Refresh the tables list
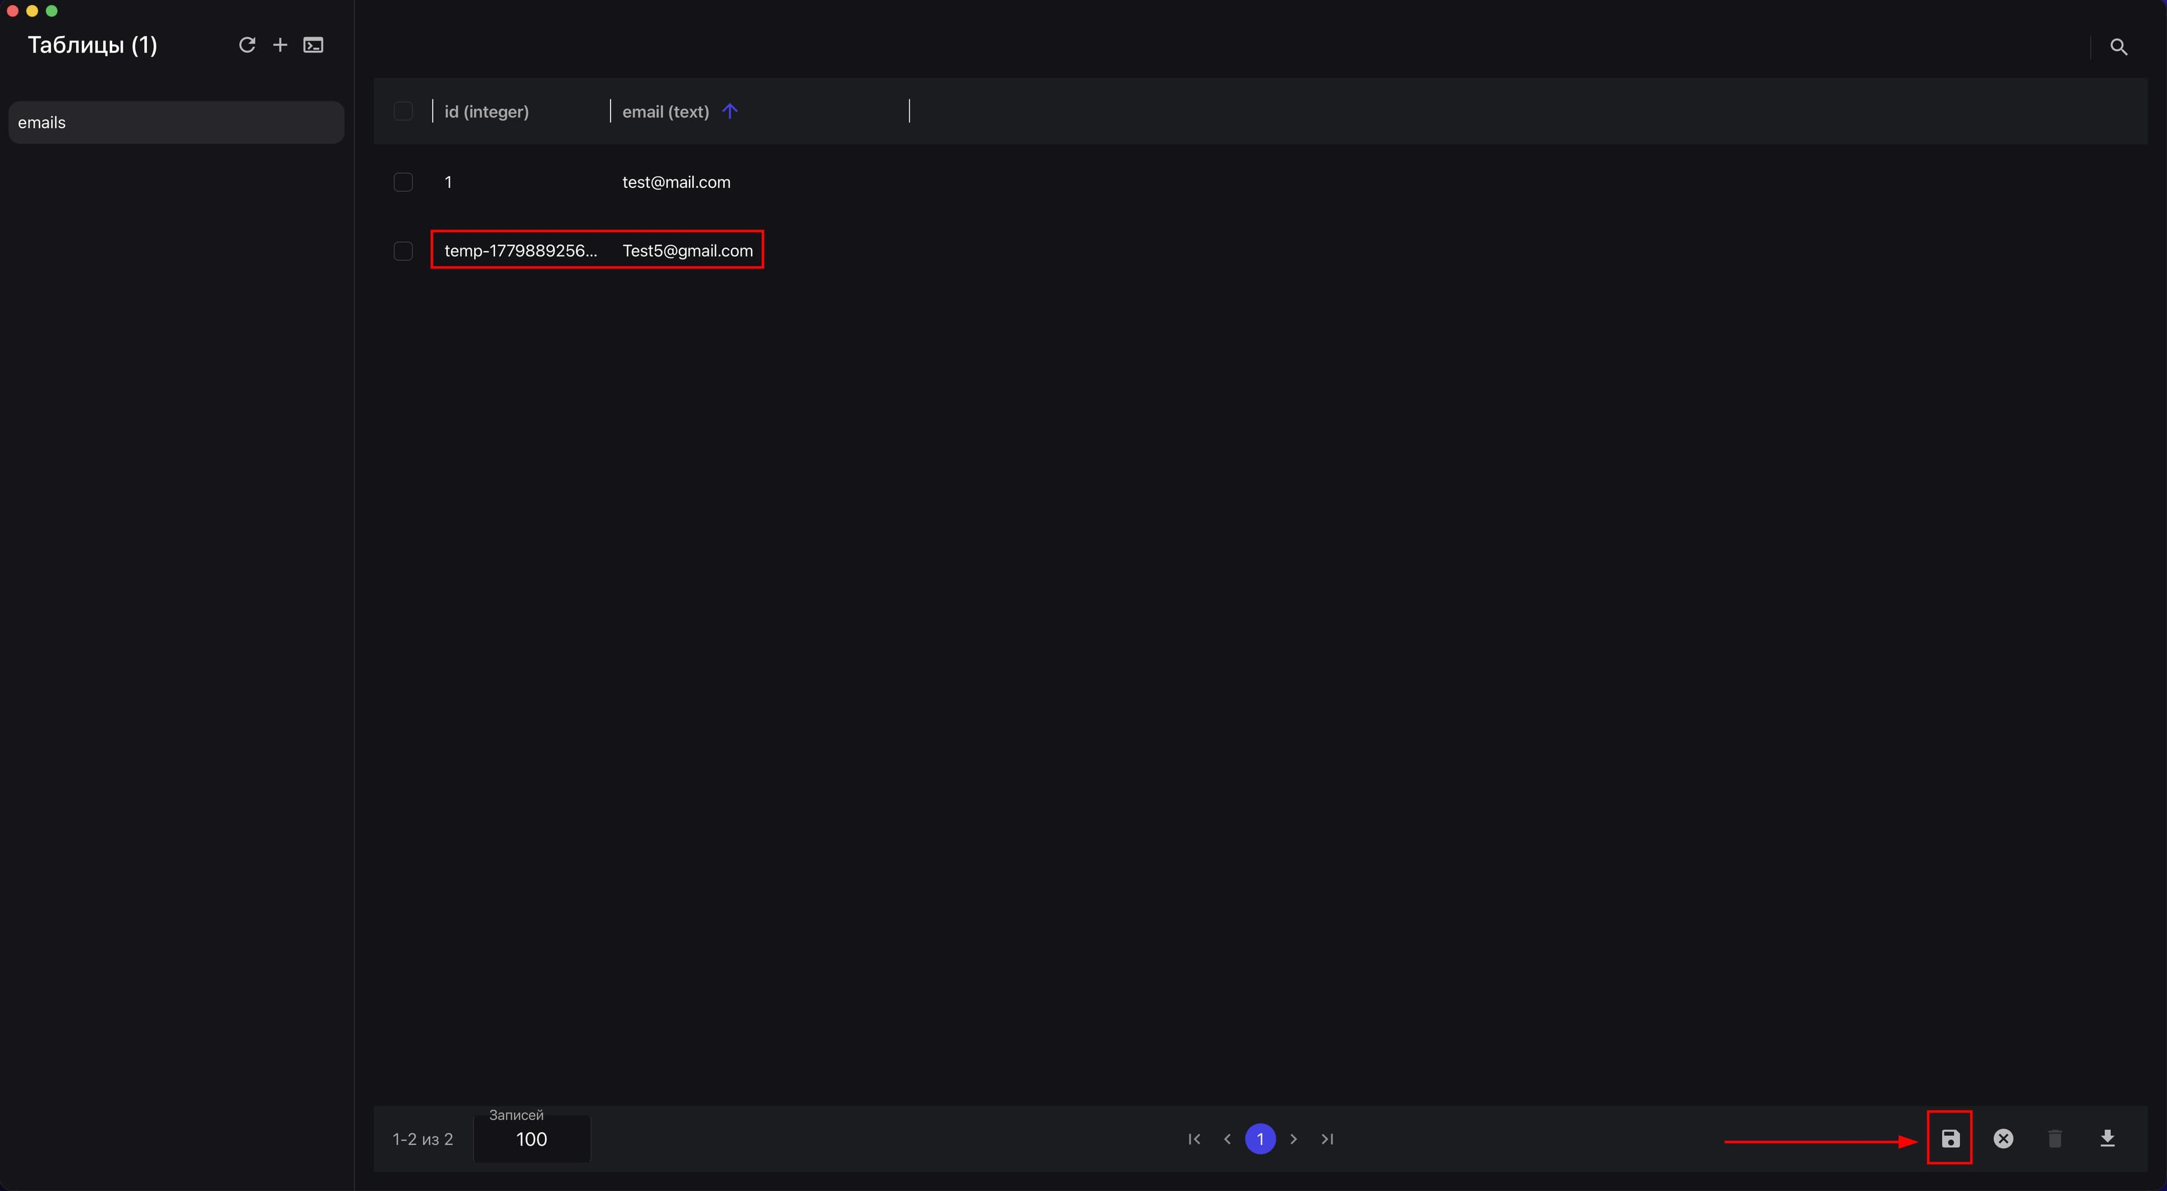Image resolution: width=2167 pixels, height=1191 pixels. tap(247, 45)
